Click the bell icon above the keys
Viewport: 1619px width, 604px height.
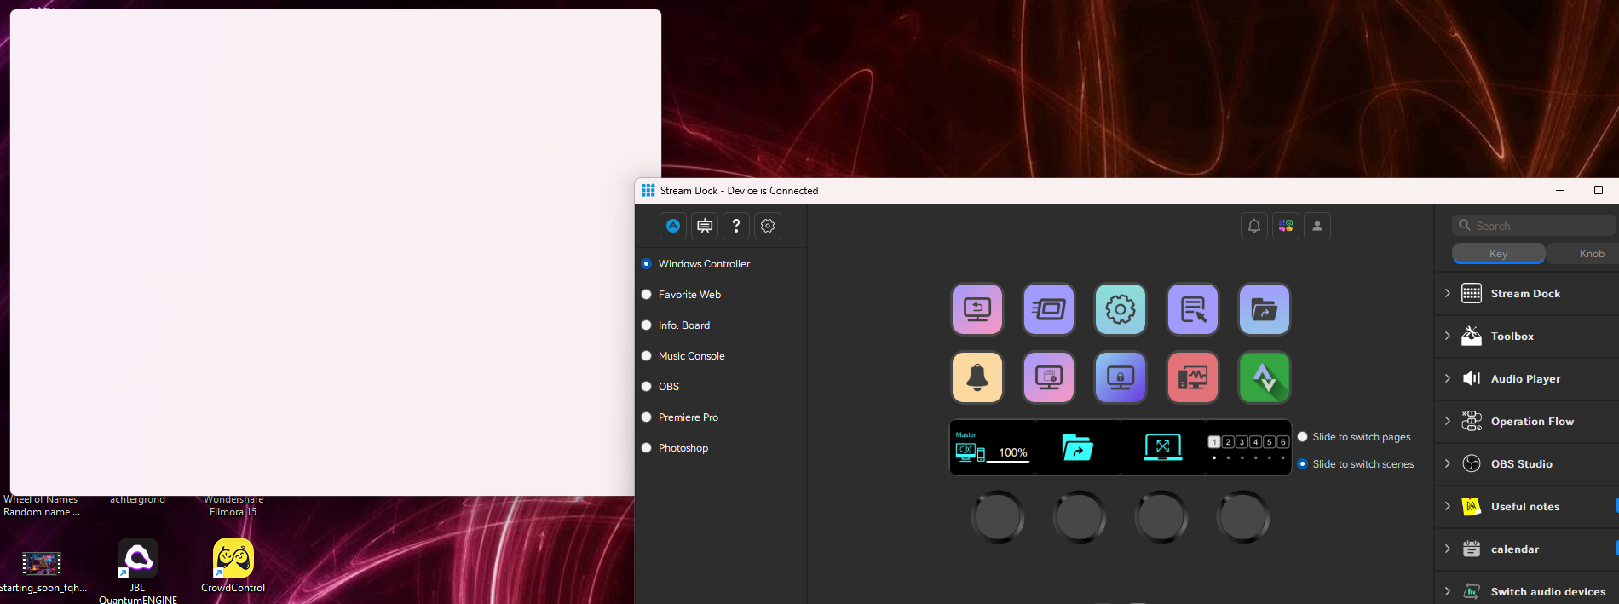[x=1254, y=226]
